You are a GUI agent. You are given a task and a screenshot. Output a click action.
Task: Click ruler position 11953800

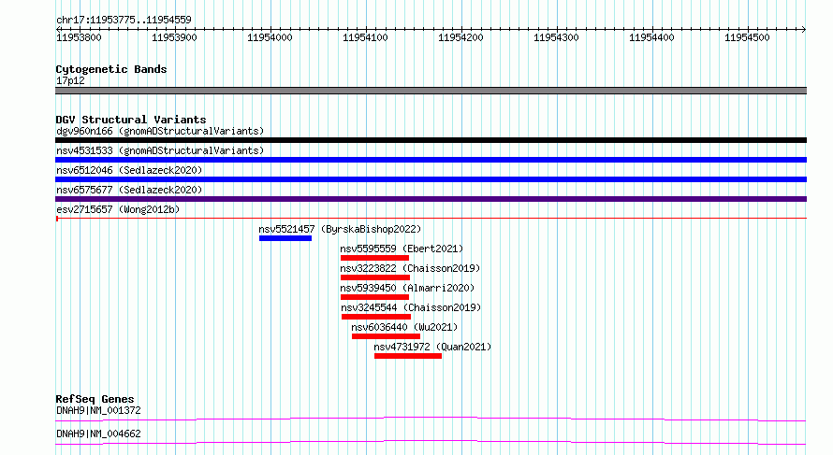point(80,37)
